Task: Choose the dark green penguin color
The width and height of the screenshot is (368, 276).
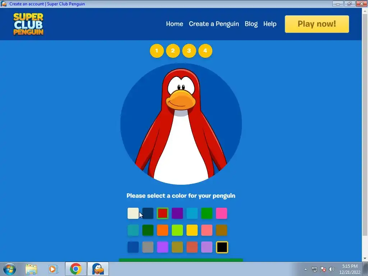Action: pos(148,230)
